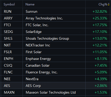Image resolution: width=111 pixels, height=97 pixels.
Task: Select the RUN ticker symbol
Action: coord(8,11)
